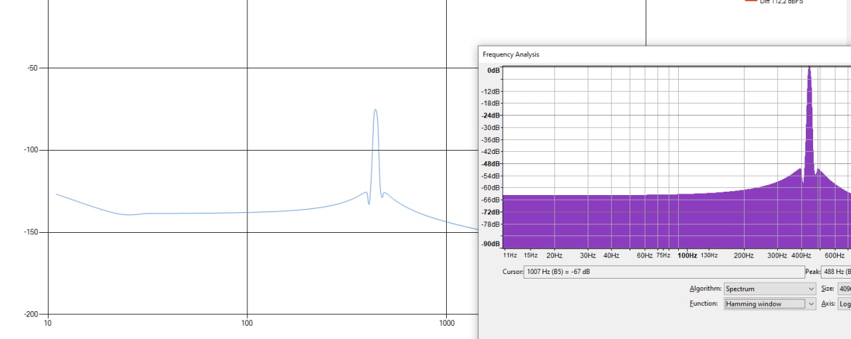Screen dimensions: 851x339
Task: Click the Frequency Analysis window title bar
Action: tap(665, 54)
